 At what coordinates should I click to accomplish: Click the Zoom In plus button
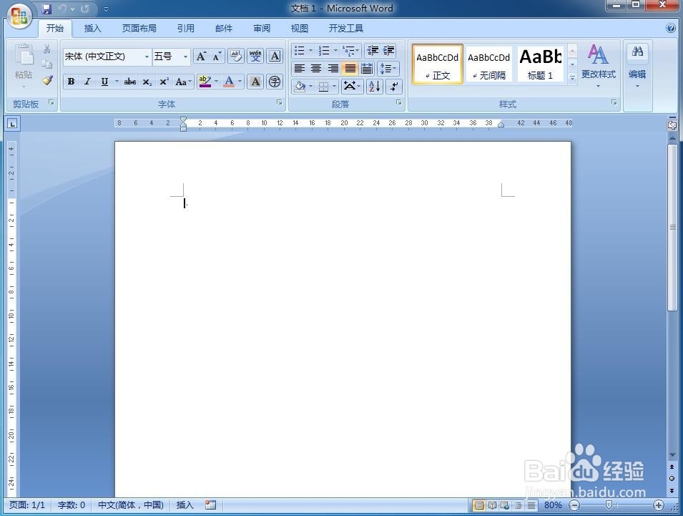coord(659,505)
